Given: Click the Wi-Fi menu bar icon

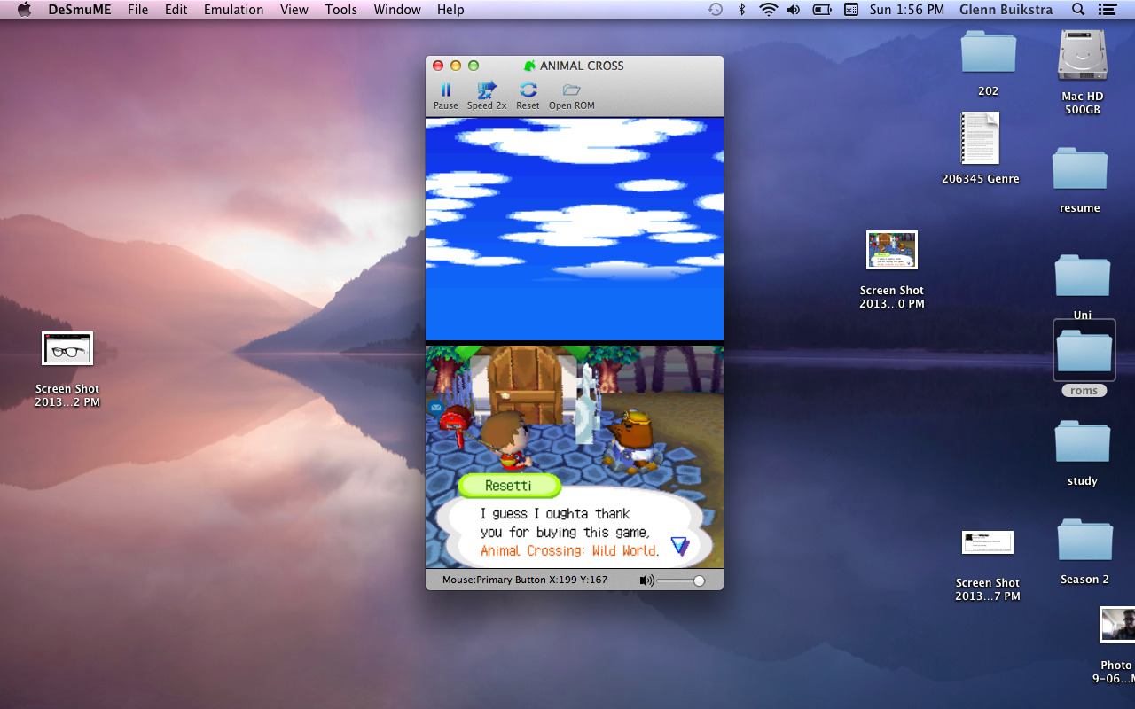Looking at the screenshot, I should pos(768,10).
